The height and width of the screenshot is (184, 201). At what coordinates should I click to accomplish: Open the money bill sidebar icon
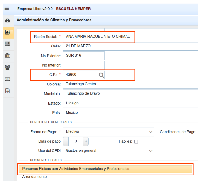[7, 79]
